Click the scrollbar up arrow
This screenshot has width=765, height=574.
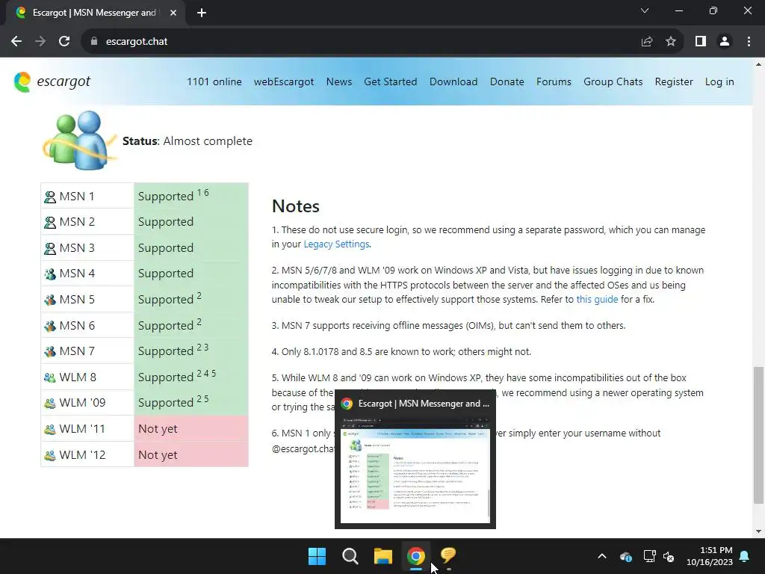pyautogui.click(x=758, y=64)
